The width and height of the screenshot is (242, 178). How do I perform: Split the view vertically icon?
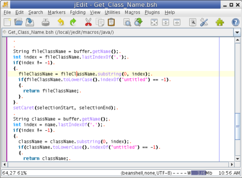point(177,22)
